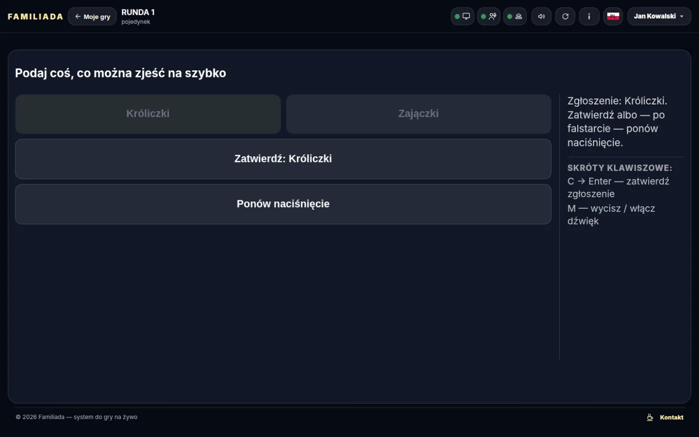Image resolution: width=699 pixels, height=437 pixels.
Task: Open the Kontakt link in the footer
Action: [x=672, y=418]
